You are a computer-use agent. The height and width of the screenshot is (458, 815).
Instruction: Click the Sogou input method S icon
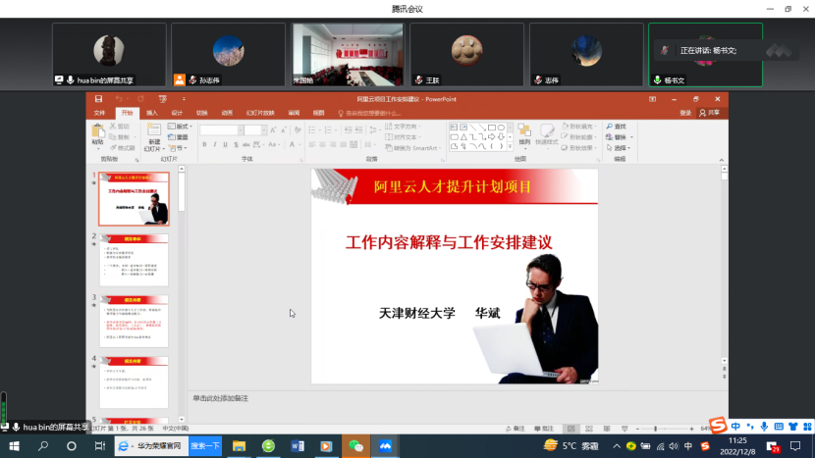718,426
